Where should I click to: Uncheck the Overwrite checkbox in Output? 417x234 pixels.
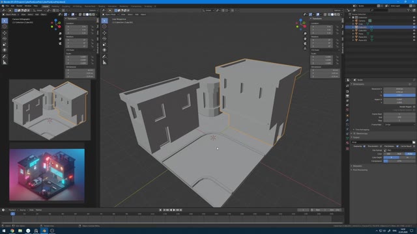364,146
